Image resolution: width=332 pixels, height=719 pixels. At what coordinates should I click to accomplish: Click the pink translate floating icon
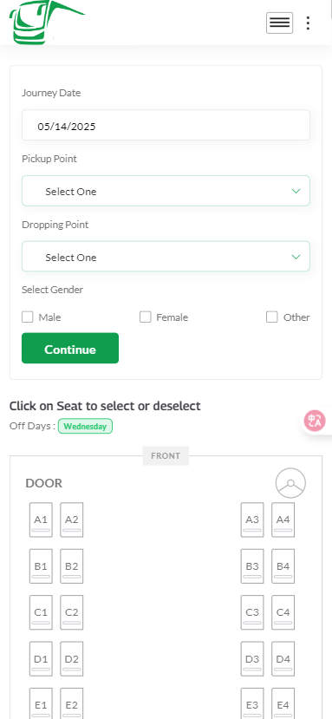[x=315, y=420]
